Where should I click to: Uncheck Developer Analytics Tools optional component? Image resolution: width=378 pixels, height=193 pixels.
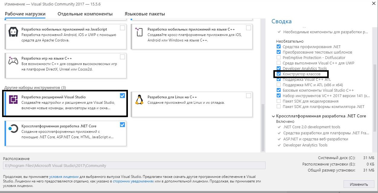279,68
